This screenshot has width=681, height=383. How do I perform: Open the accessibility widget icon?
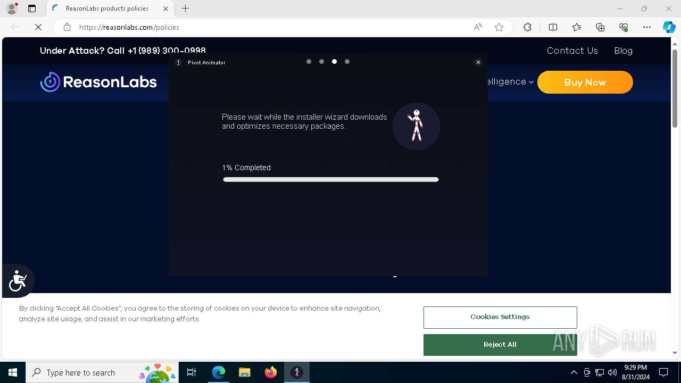(18, 281)
